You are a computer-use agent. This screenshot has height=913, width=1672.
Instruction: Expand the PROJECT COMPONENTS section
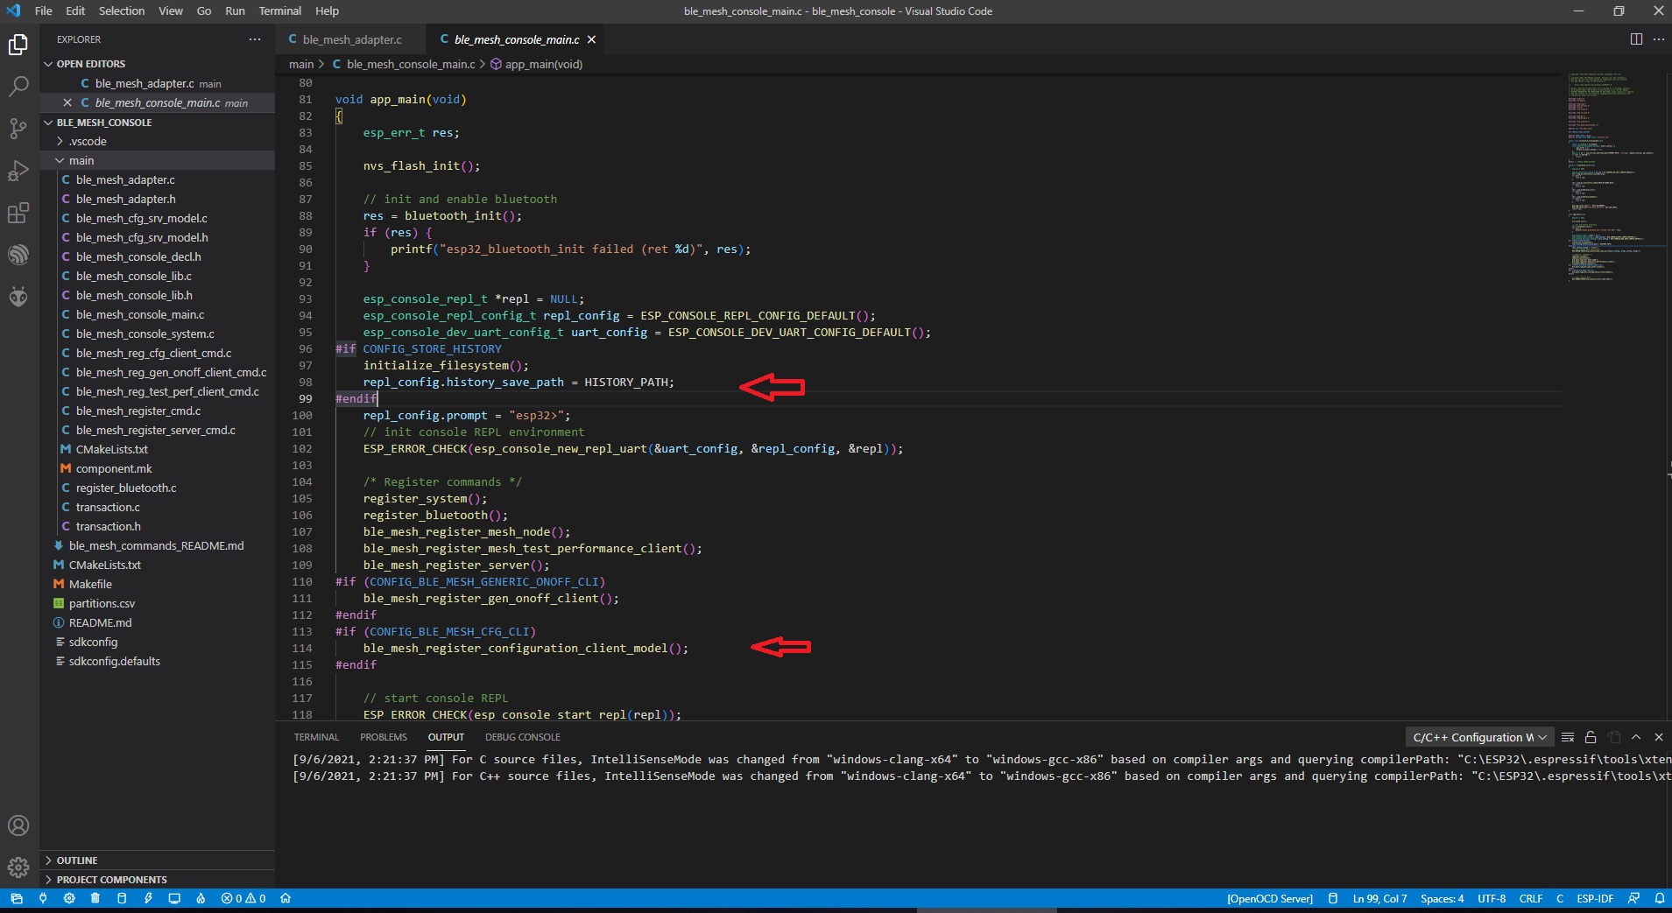tap(111, 880)
